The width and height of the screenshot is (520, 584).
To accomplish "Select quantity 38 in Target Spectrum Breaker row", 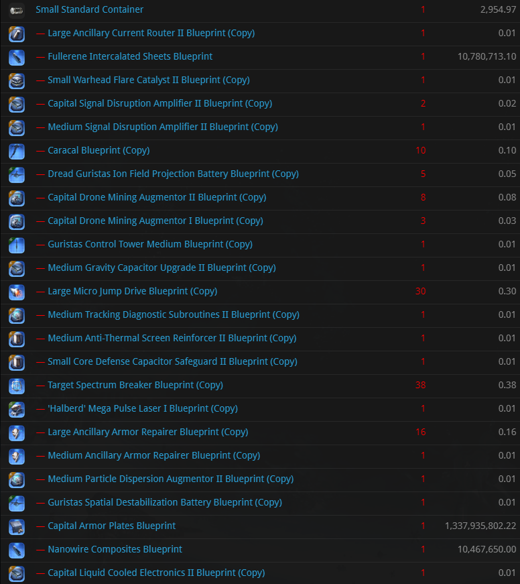I will click(421, 385).
